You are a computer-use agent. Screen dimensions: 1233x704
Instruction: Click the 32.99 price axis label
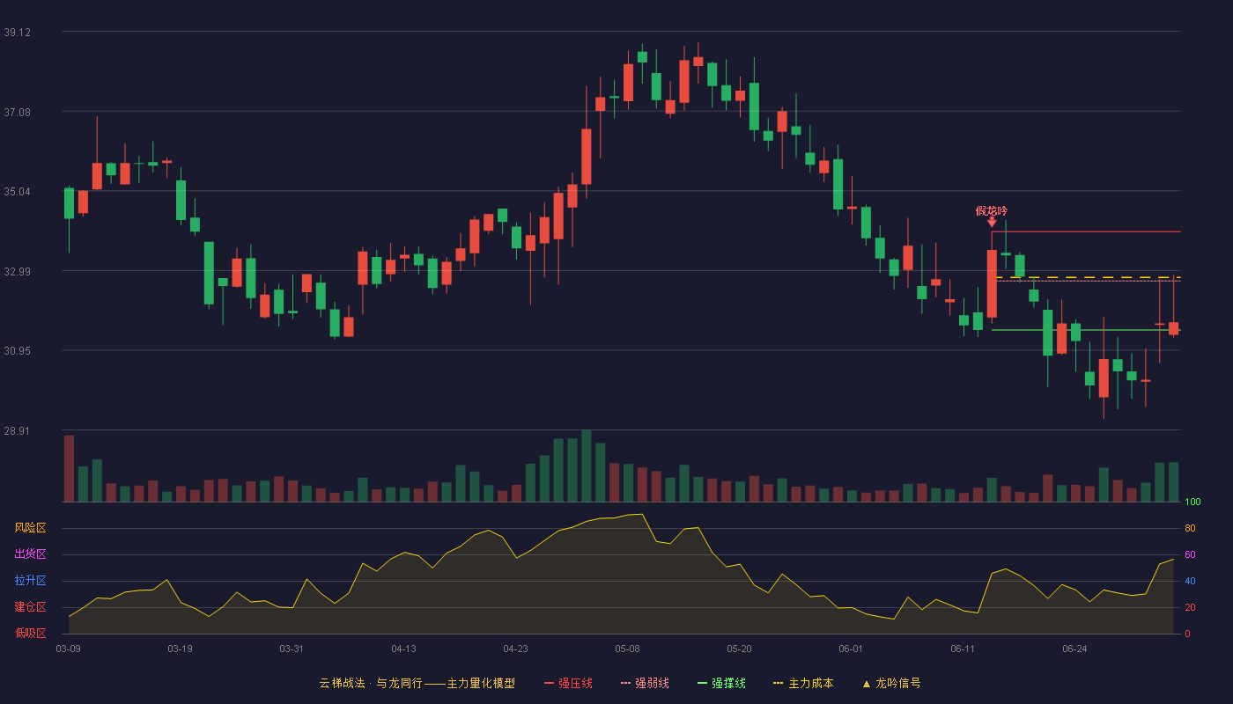pyautogui.click(x=17, y=272)
